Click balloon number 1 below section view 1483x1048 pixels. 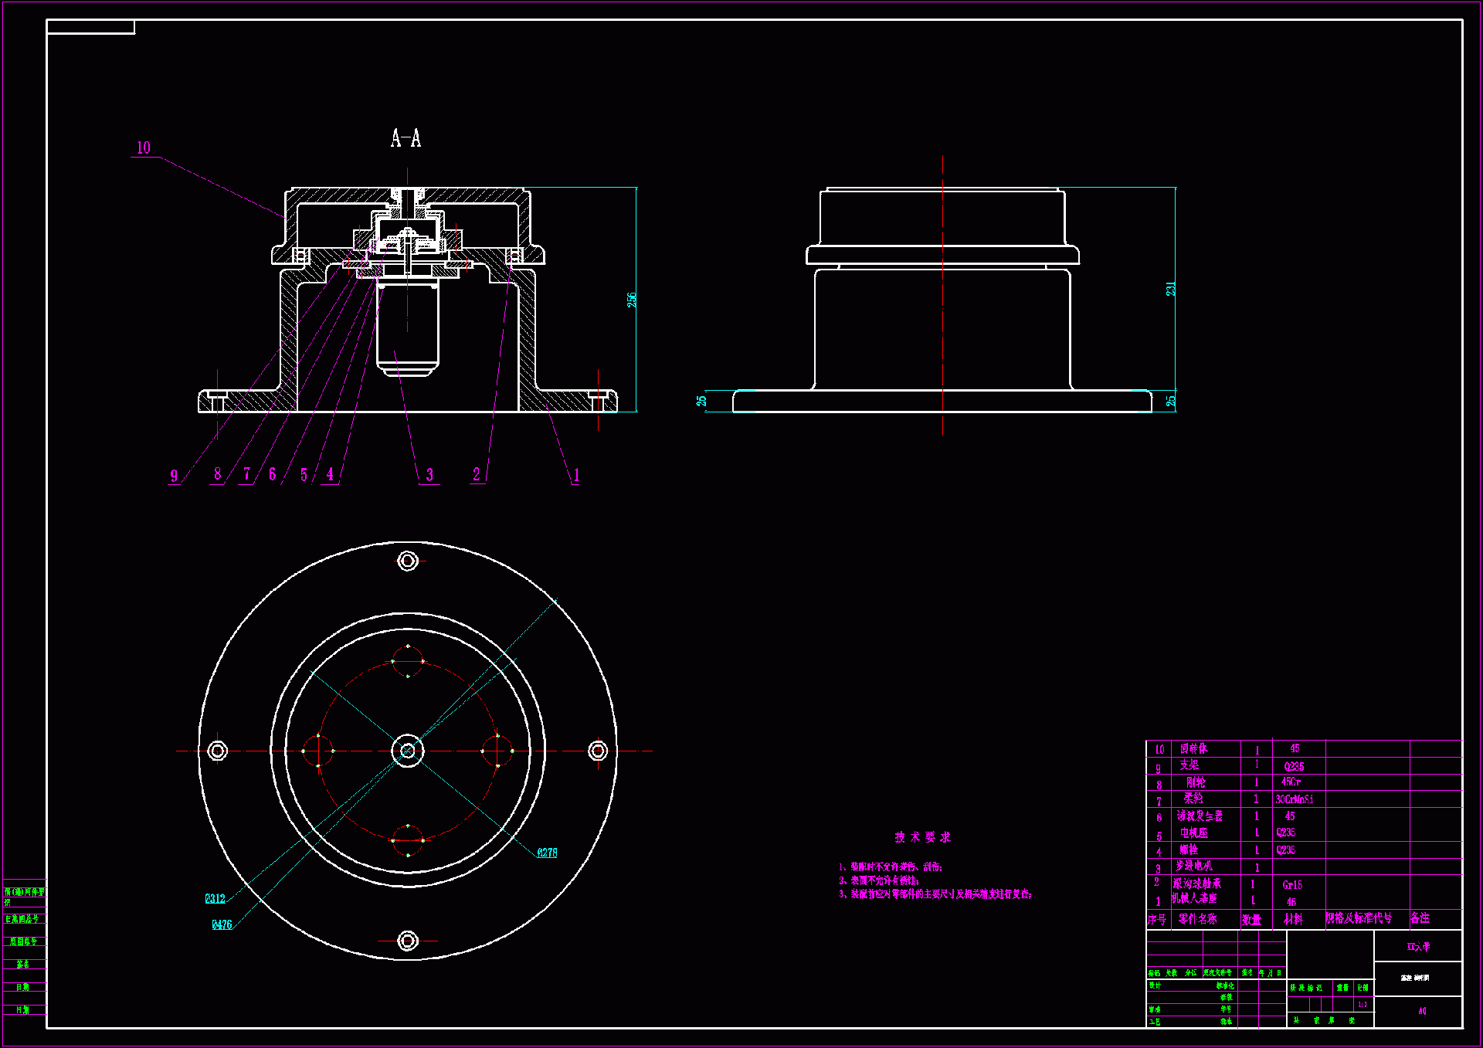(576, 476)
